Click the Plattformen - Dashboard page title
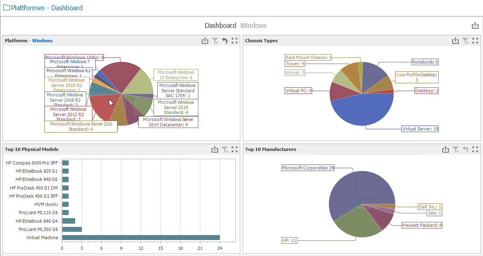Viewport: 483px width, 256px height. [x=47, y=8]
